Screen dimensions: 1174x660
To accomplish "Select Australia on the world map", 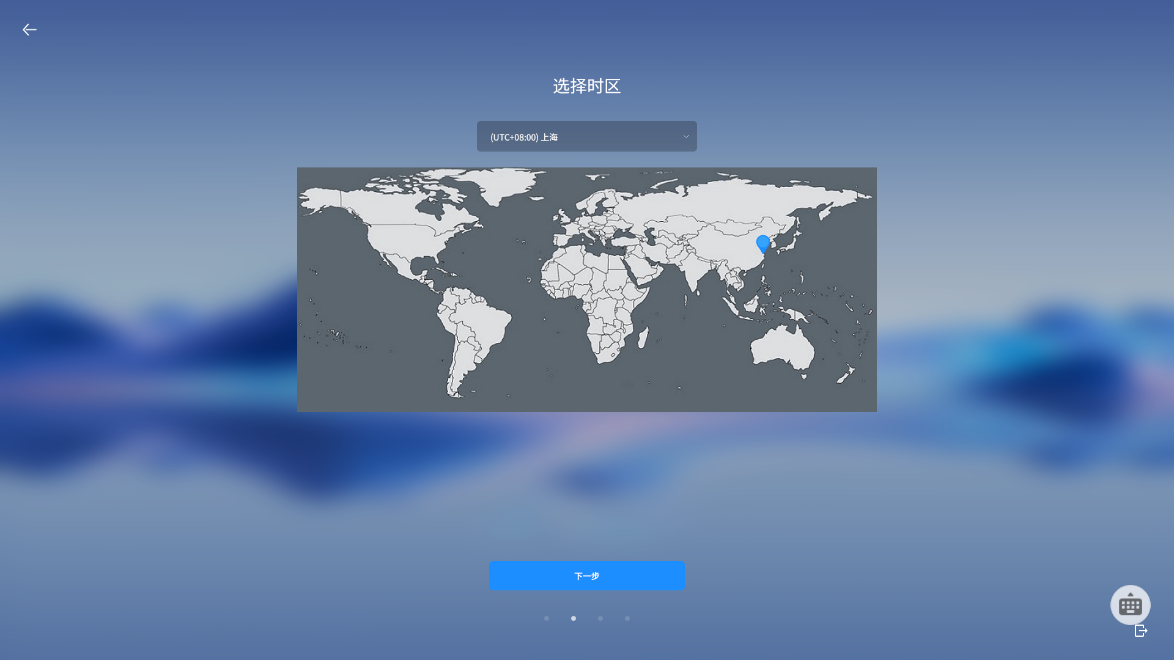I will pos(782,347).
